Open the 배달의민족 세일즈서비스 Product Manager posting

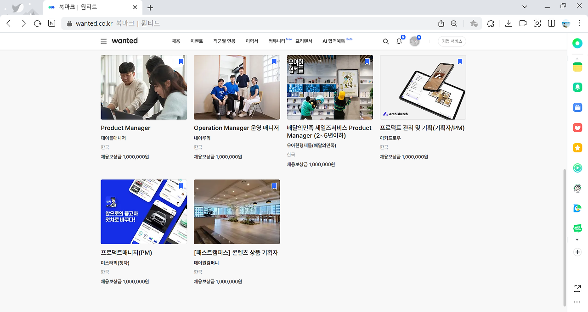click(x=329, y=87)
